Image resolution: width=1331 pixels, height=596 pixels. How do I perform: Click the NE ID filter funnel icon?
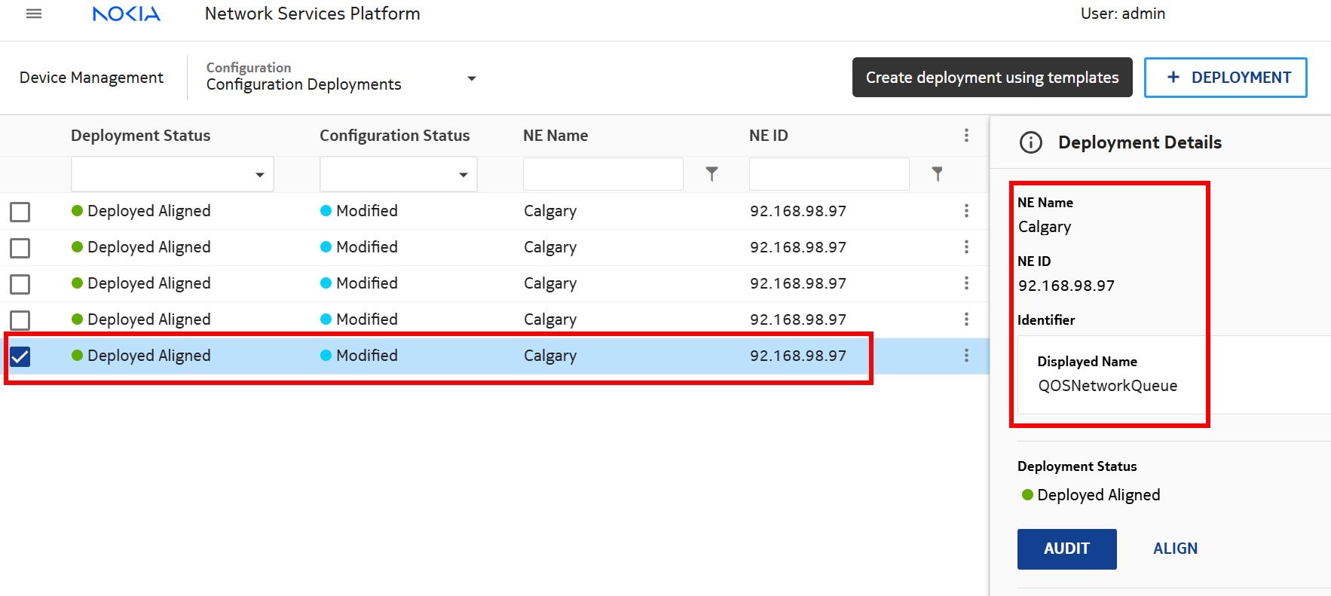pos(937,174)
